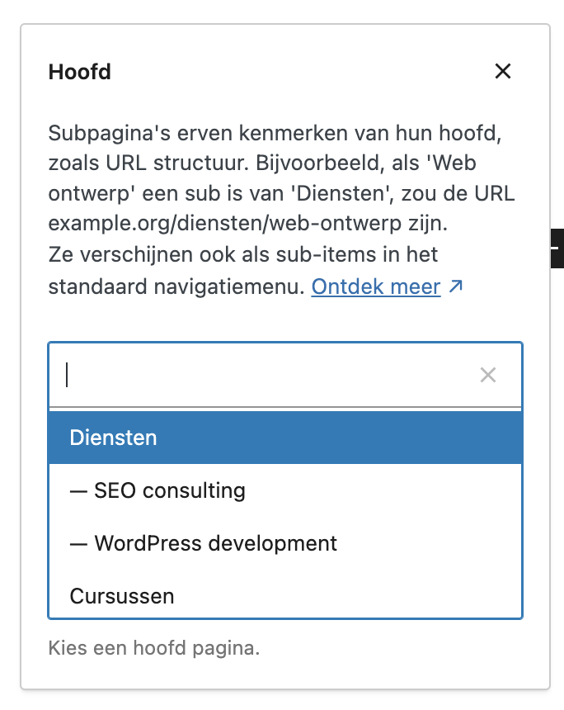Click the clear search icon in the input
Screen dimensions: 564x710
[x=488, y=375]
